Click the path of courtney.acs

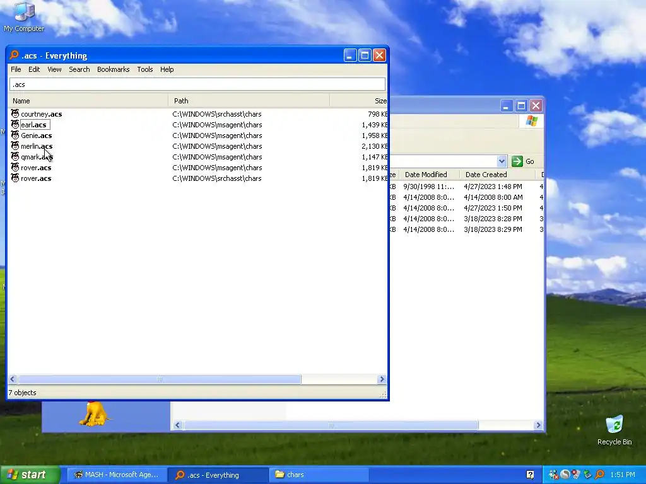point(217,114)
